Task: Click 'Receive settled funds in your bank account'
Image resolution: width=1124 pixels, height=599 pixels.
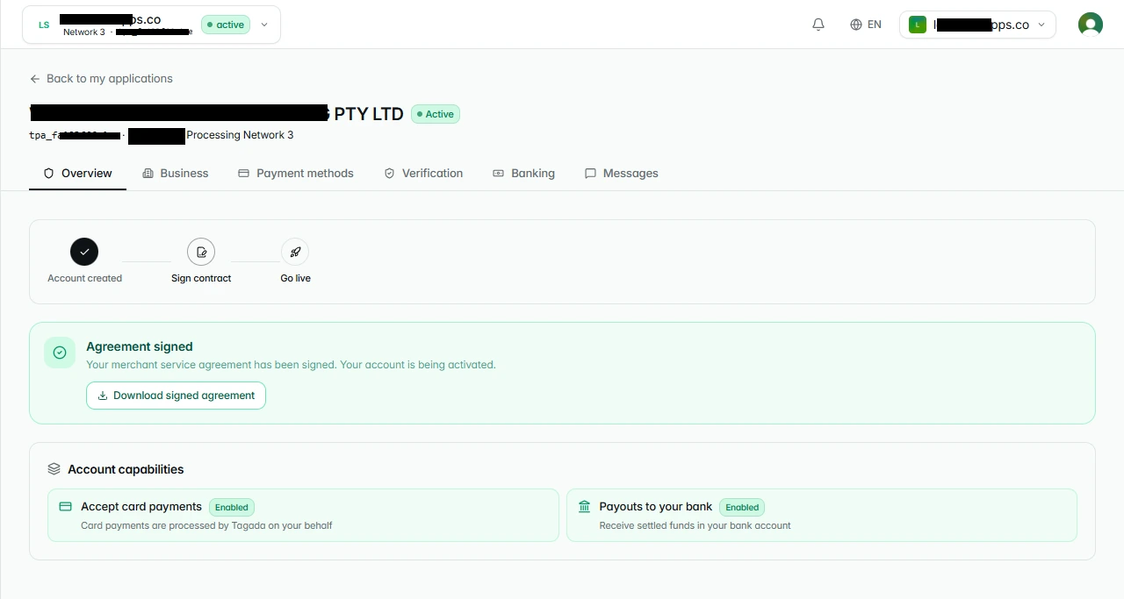Action: (695, 525)
